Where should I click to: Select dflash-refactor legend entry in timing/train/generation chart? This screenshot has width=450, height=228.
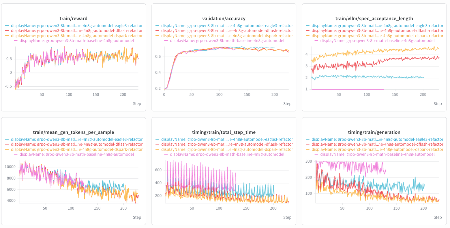pos(374,144)
